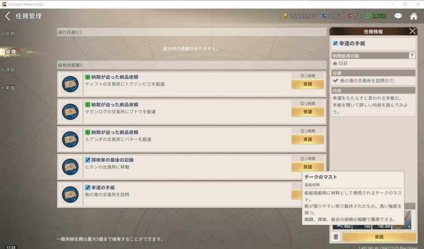Click the back arrow beside 任務管理

(x=8, y=16)
